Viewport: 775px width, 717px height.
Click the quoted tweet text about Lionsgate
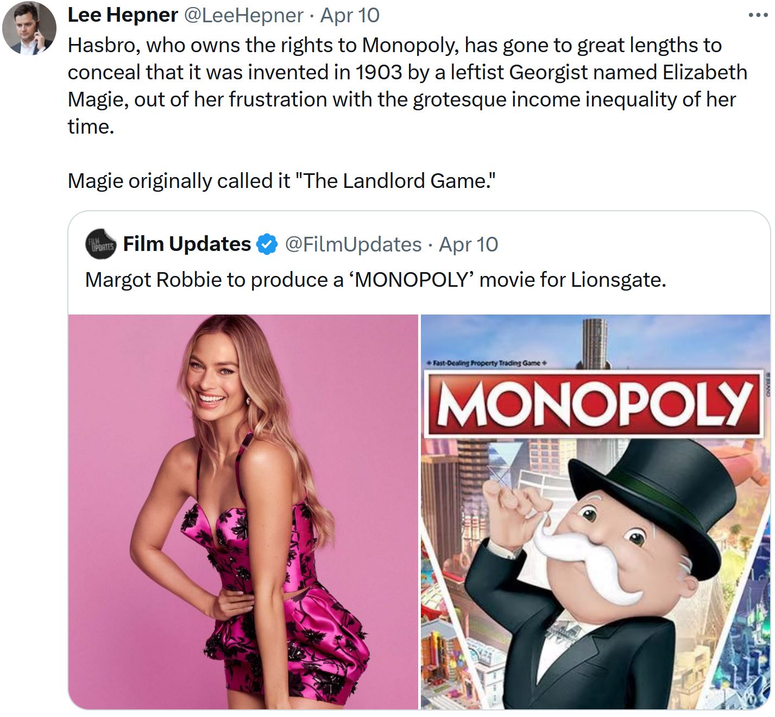375,280
